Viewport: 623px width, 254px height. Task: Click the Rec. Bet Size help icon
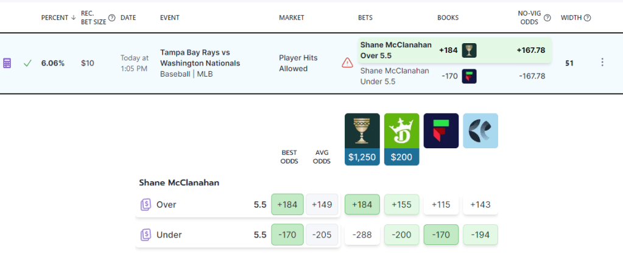pos(111,18)
